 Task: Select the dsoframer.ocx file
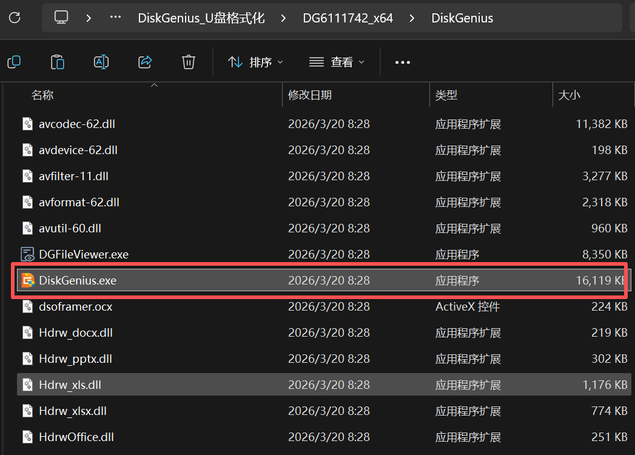coord(324,307)
